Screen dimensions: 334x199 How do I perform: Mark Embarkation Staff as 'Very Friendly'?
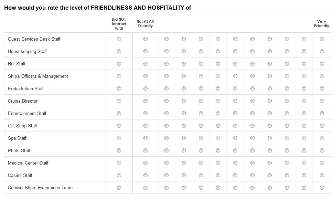coord(321,88)
